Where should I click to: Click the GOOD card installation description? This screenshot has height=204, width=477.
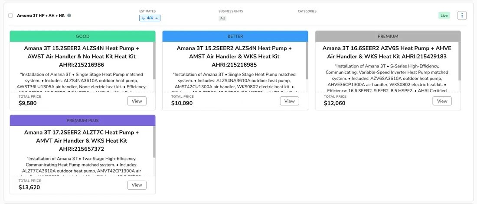[82, 81]
